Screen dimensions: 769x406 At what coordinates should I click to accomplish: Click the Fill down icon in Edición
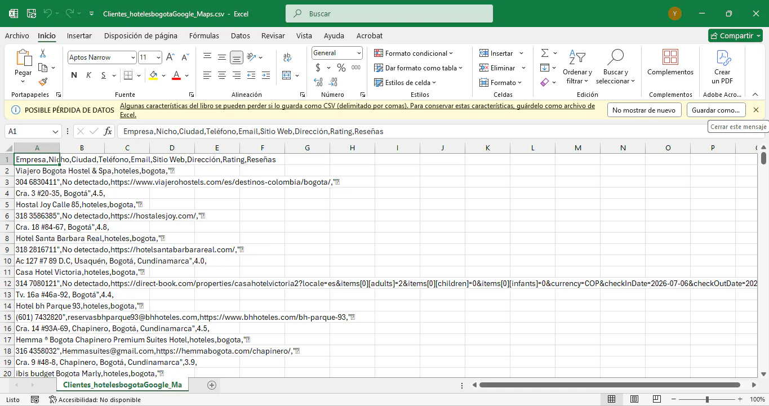[545, 68]
